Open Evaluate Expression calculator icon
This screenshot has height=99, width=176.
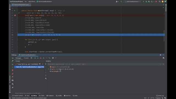(x=53, y=58)
